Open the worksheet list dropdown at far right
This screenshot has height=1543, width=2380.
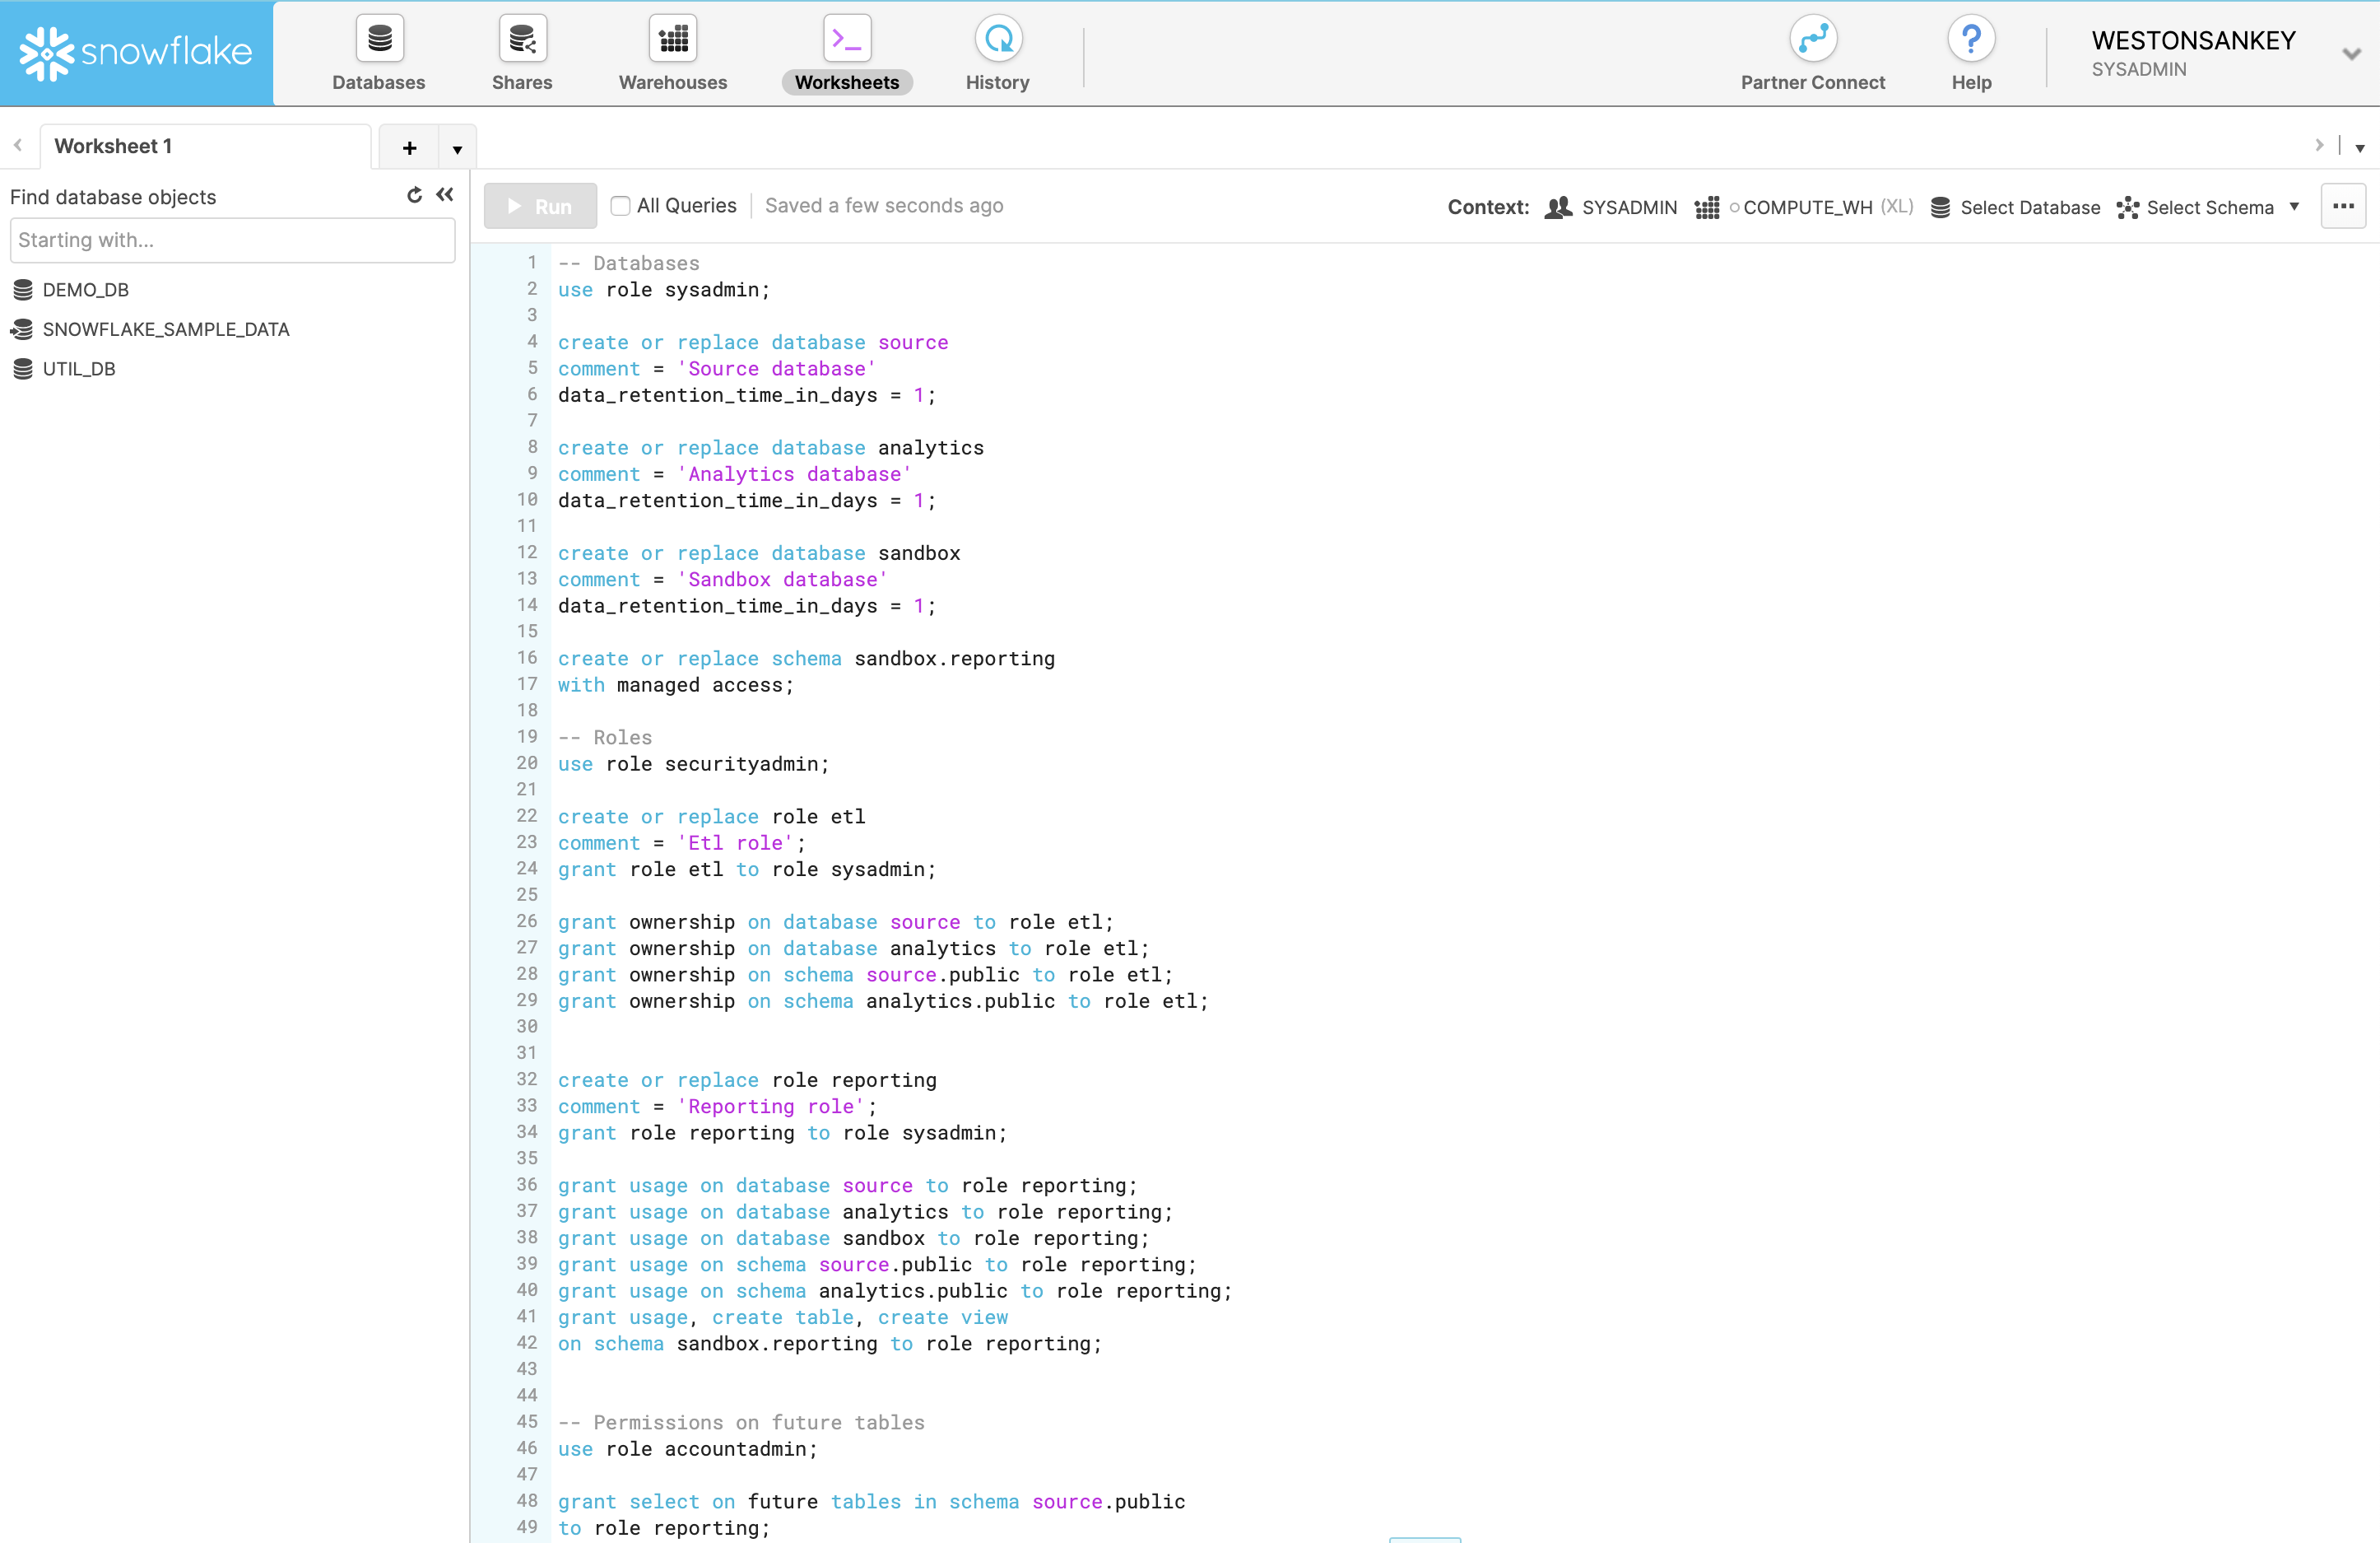point(2360,148)
